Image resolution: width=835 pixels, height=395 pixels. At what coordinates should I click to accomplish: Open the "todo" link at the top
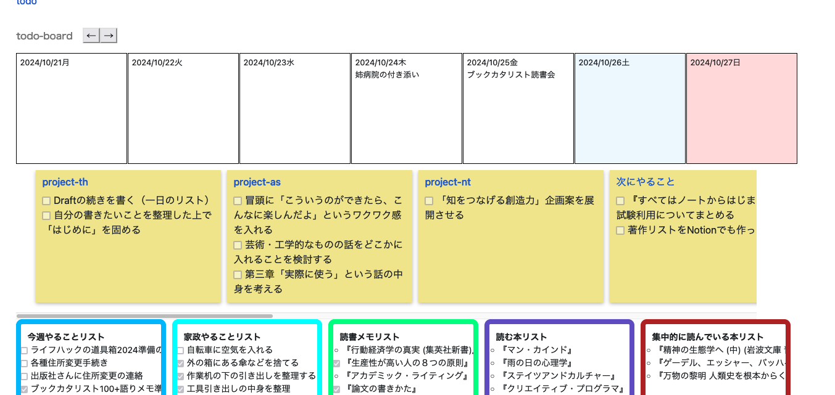[27, 3]
